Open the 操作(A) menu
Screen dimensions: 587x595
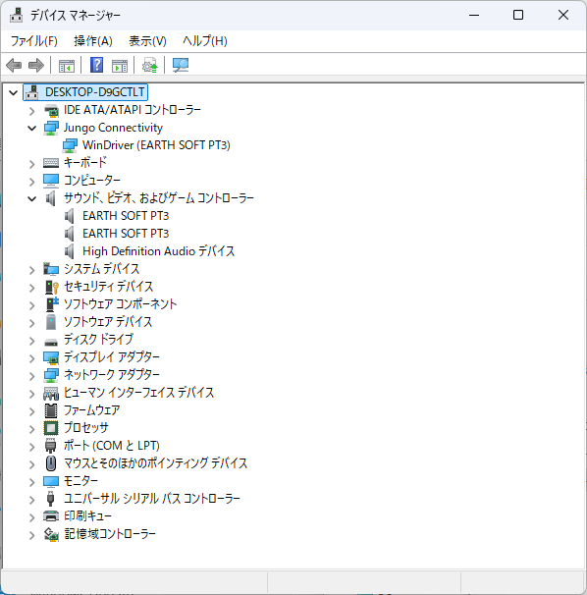[93, 41]
